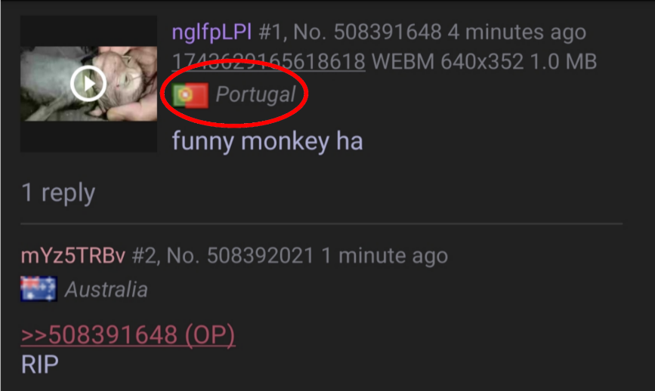Open the video thumbnail preview image
Screen dimensions: 655x391
coord(89,84)
